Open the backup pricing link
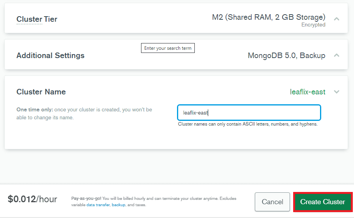 [x=119, y=205]
